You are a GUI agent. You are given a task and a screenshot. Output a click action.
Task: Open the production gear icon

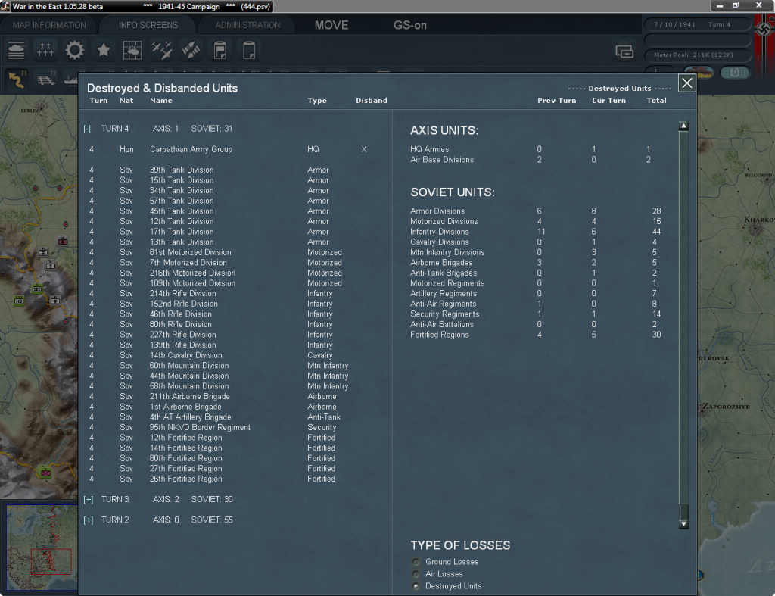pos(75,50)
